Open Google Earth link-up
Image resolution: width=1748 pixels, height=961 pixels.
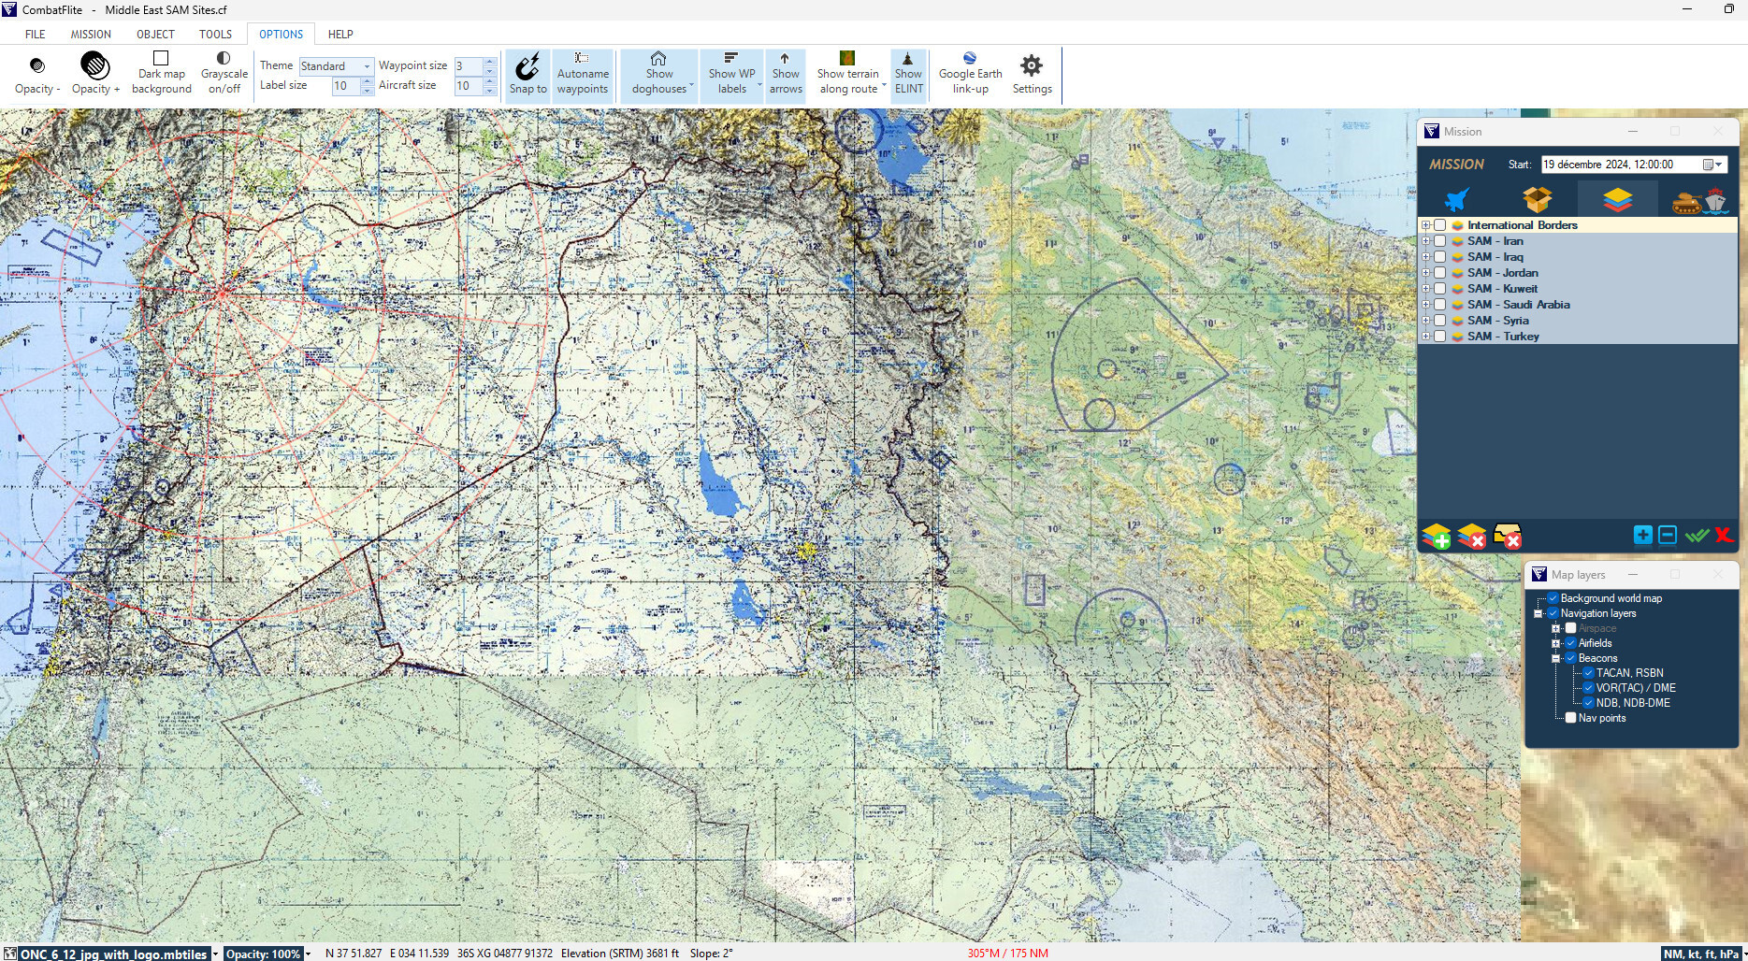tap(970, 74)
